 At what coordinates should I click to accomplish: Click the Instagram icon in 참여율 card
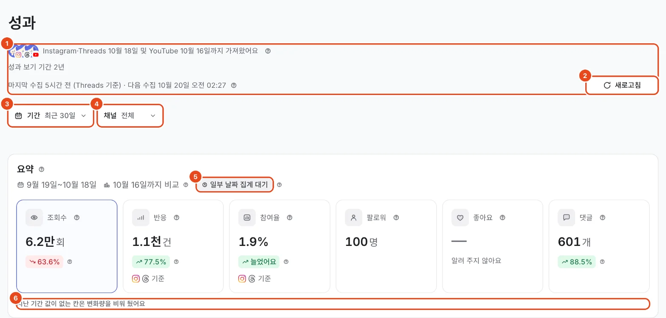[242, 279]
